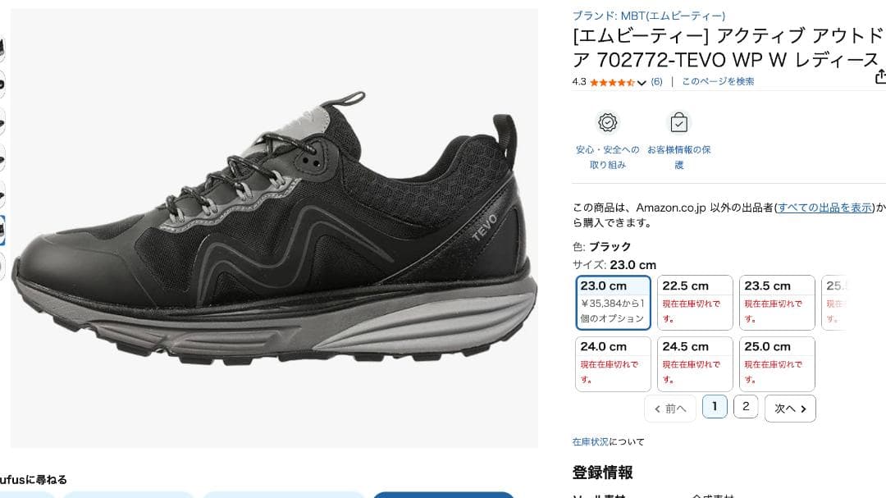Click the 在庫状況 link

pyautogui.click(x=591, y=441)
